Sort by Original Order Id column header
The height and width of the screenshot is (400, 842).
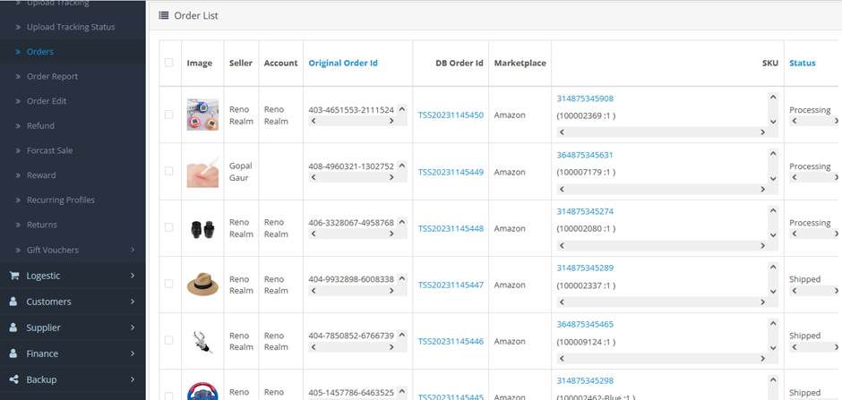[343, 63]
